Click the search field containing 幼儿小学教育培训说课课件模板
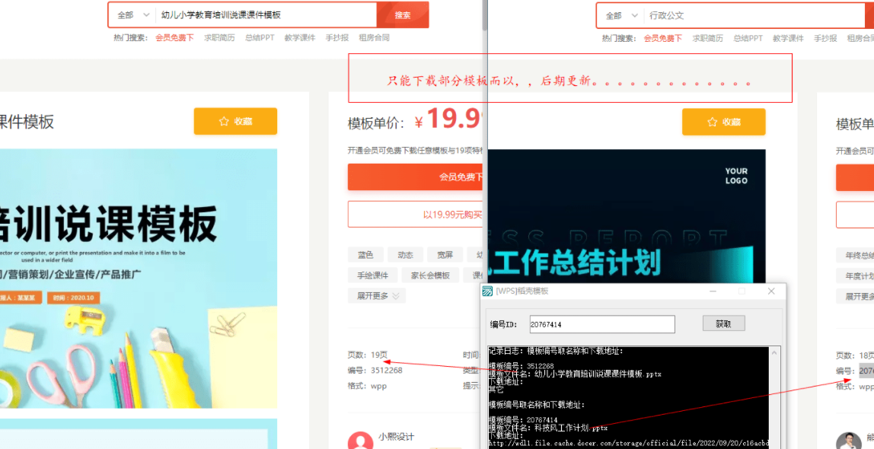Image resolution: width=874 pixels, height=449 pixels. tap(266, 15)
